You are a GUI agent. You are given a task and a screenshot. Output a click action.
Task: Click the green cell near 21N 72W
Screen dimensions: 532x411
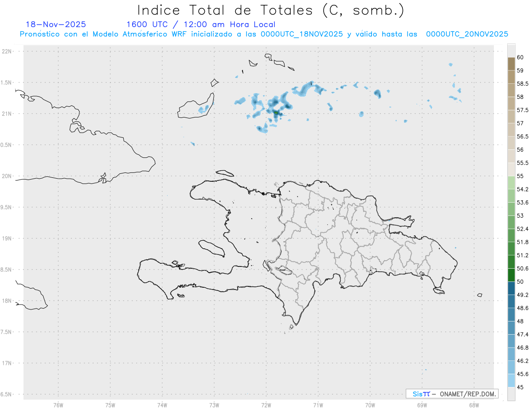276,113
